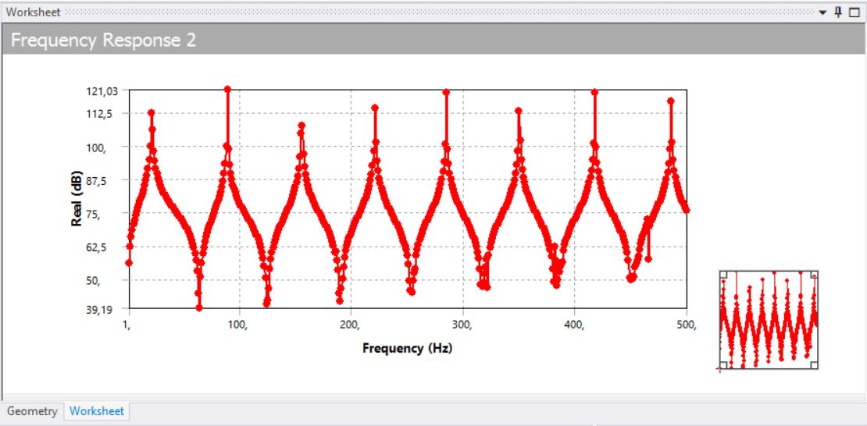867x426 pixels.
Task: Click the Real (dB) axis label
Action: 77,199
